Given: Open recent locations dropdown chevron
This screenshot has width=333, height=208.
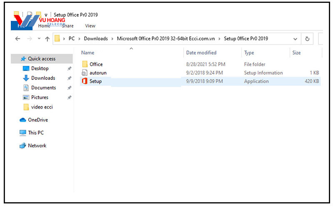Looking at the screenshot, I should [39, 38].
